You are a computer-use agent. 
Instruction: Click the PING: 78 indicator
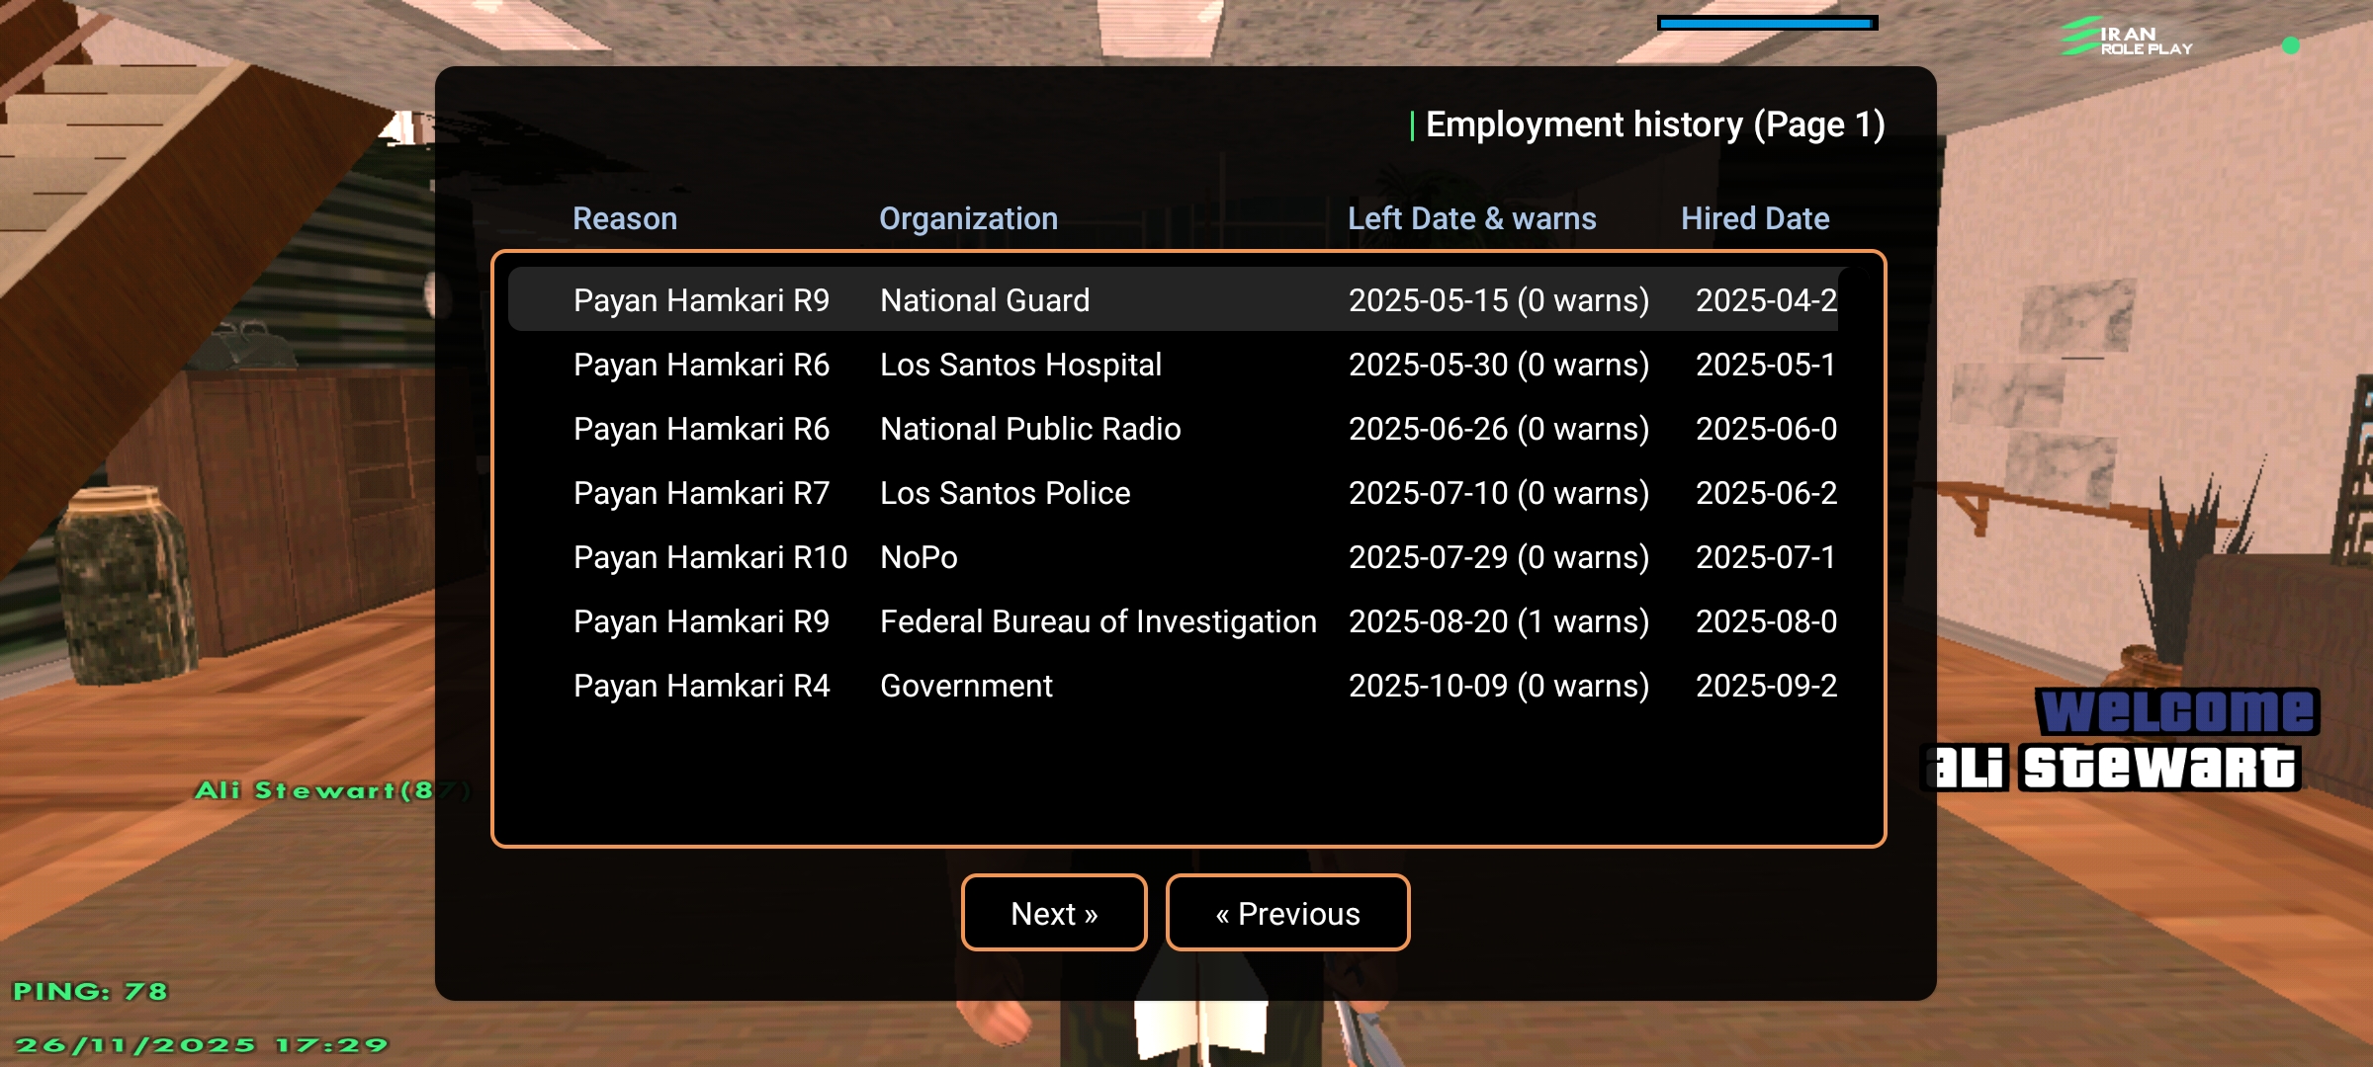pyautogui.click(x=90, y=991)
